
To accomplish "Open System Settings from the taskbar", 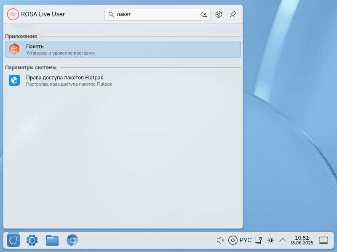I will 32,240.
